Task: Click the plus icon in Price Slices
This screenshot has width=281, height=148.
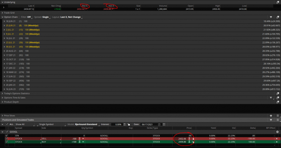Action: [x=271, y=116]
